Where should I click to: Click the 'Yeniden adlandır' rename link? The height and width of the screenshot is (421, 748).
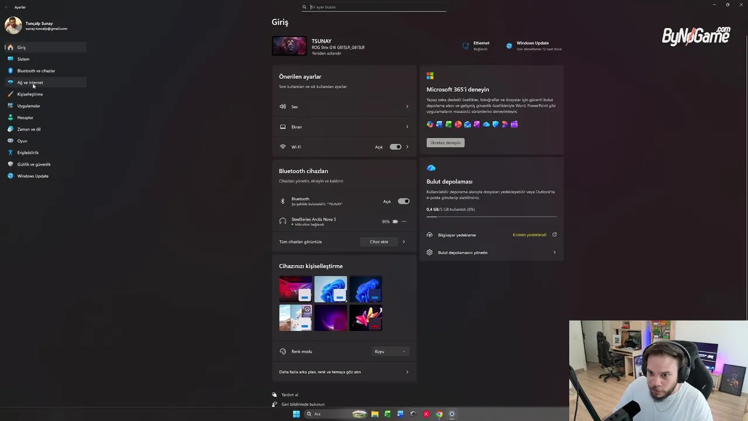click(x=326, y=54)
